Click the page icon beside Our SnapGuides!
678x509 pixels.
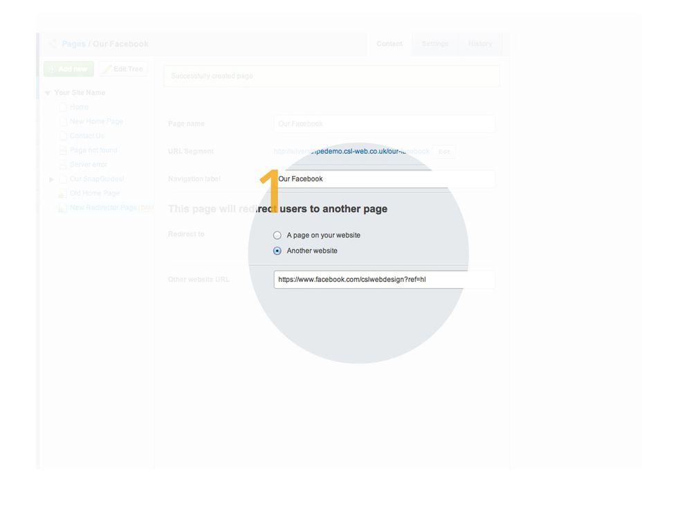(63, 179)
